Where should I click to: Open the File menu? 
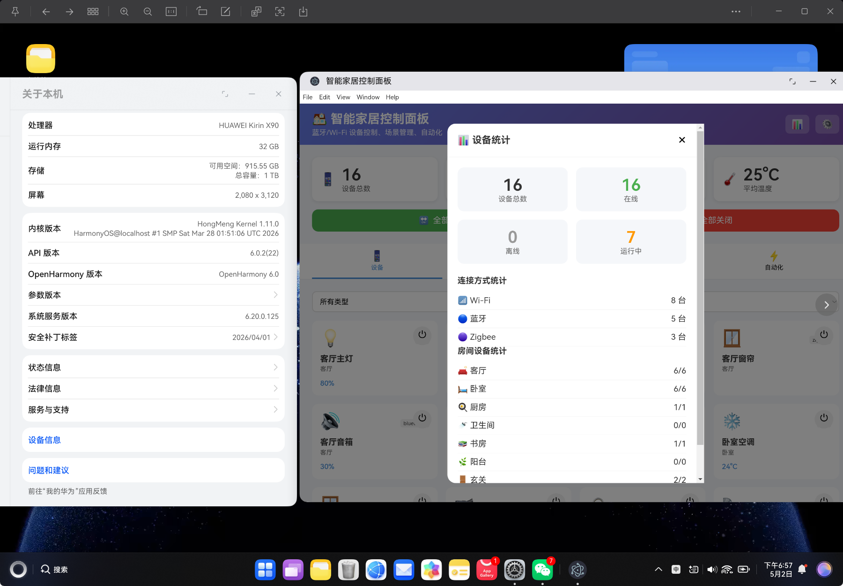tap(308, 97)
